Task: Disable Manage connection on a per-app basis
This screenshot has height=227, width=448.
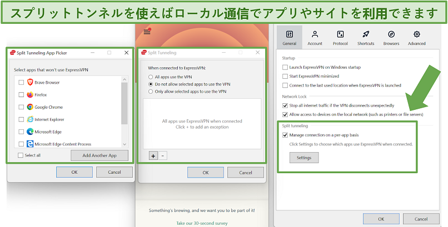Action: 285,135
